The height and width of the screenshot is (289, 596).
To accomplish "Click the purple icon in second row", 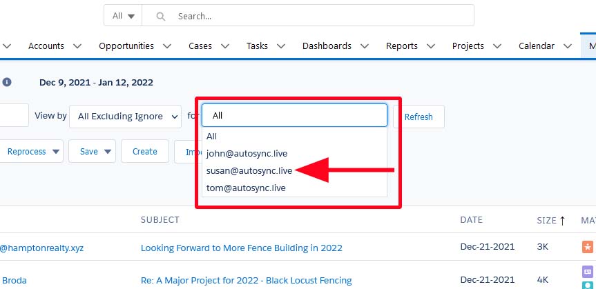I will tap(587, 272).
